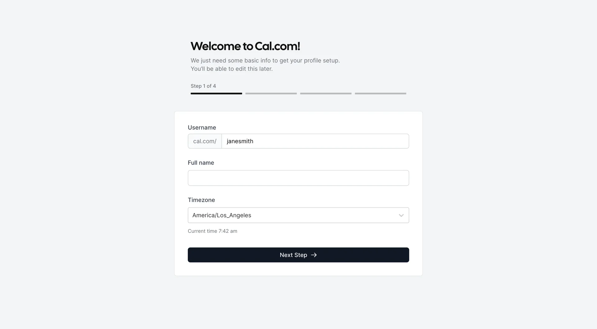This screenshot has height=329, width=597.
Task: Open the Timezone dropdown chevron
Action: click(401, 215)
